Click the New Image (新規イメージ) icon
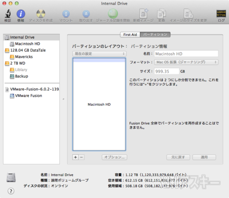The height and width of the screenshot is (198, 229). pos(144,14)
